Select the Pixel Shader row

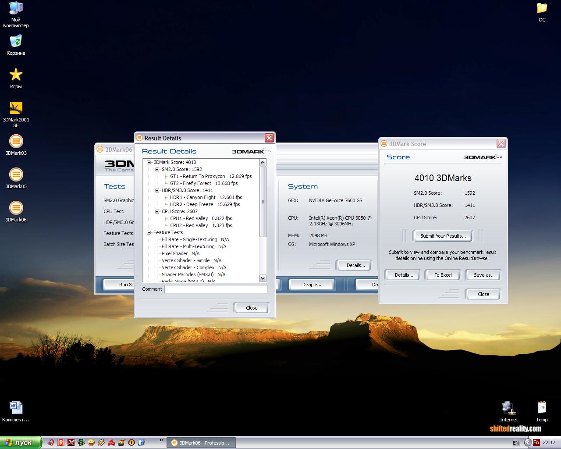point(181,253)
